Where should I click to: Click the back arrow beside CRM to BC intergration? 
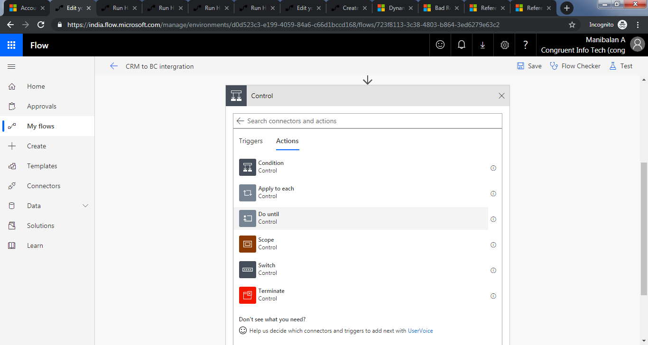coord(114,66)
